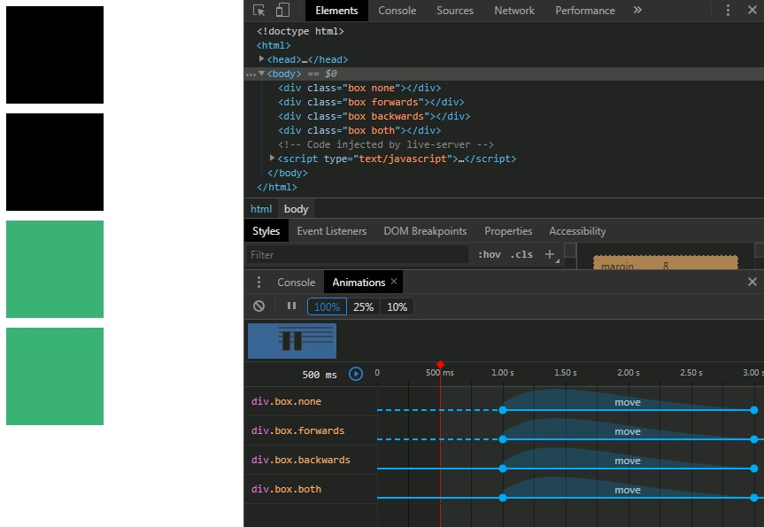This screenshot has height=527, width=764.
Task: Open the Network tab
Action: 514,11
